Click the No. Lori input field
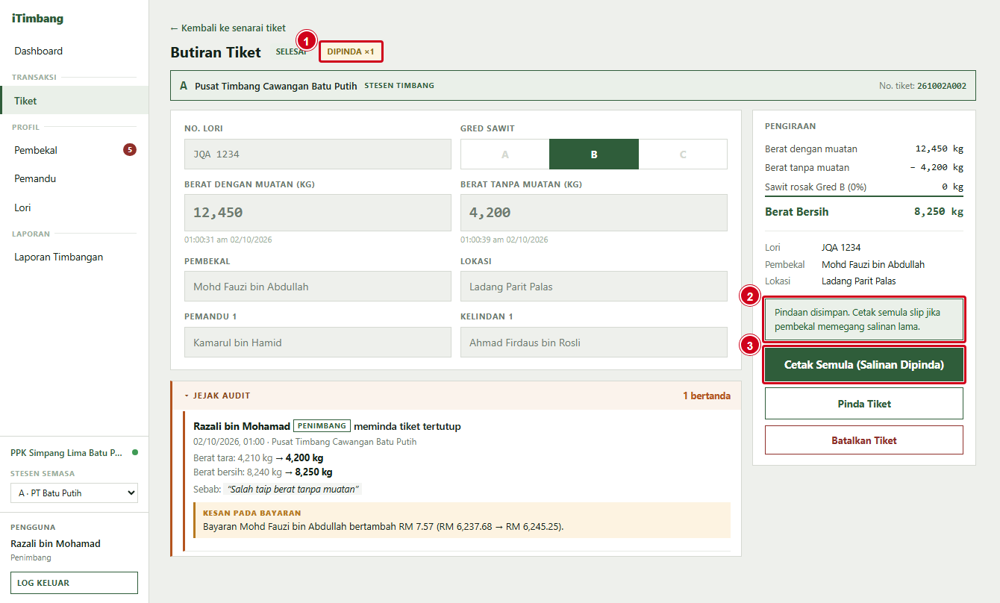The height and width of the screenshot is (603, 1000). click(318, 154)
